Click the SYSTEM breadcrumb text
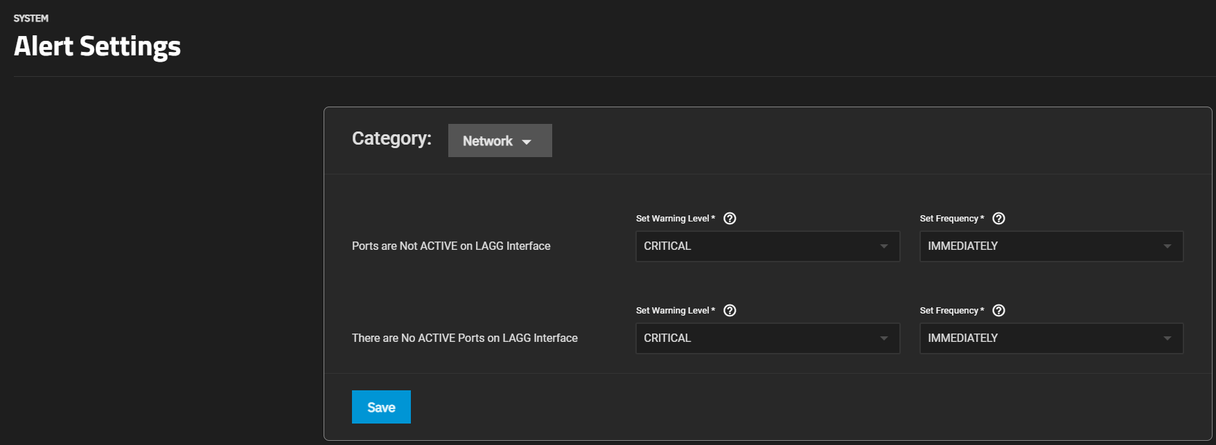 click(x=31, y=18)
